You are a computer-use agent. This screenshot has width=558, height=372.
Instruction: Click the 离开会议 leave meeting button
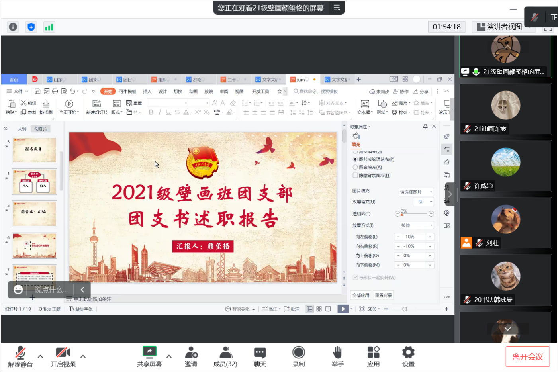(527, 356)
